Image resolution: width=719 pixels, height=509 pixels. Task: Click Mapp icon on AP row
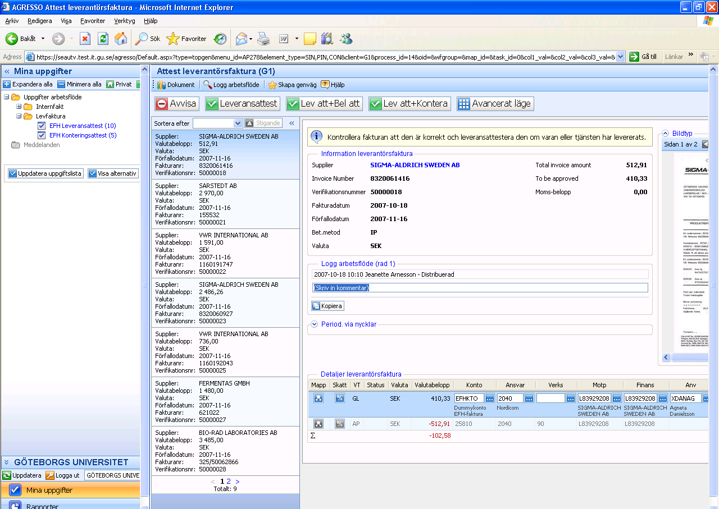coord(318,424)
